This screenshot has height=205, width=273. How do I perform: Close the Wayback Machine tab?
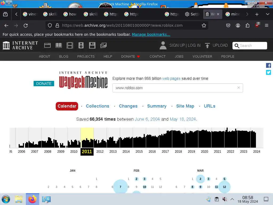pyautogui.click(x=218, y=14)
